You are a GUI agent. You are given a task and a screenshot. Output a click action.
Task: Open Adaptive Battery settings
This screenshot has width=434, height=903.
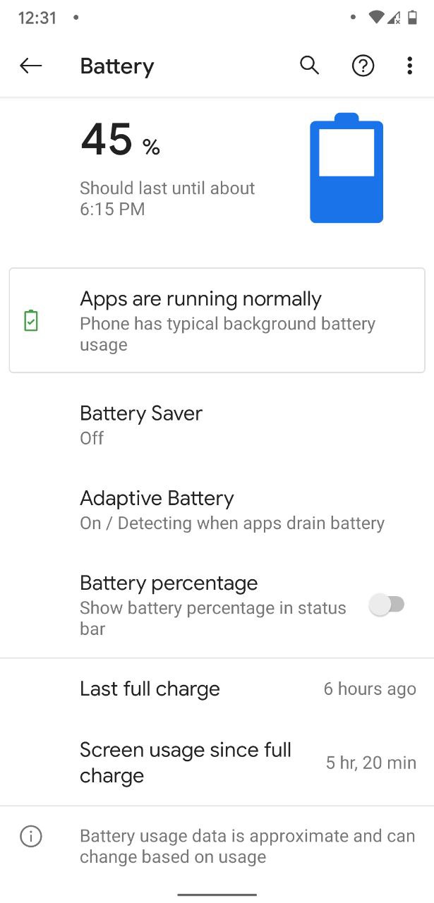pos(231,510)
